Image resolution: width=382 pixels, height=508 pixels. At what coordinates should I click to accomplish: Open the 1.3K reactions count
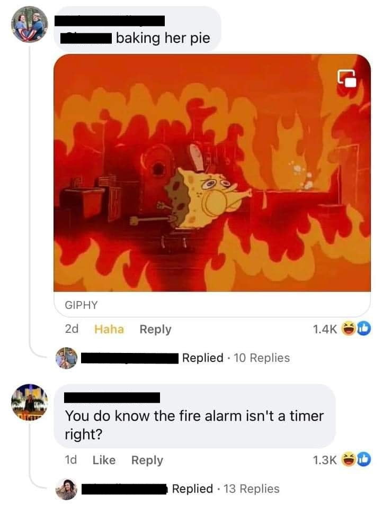325,460
